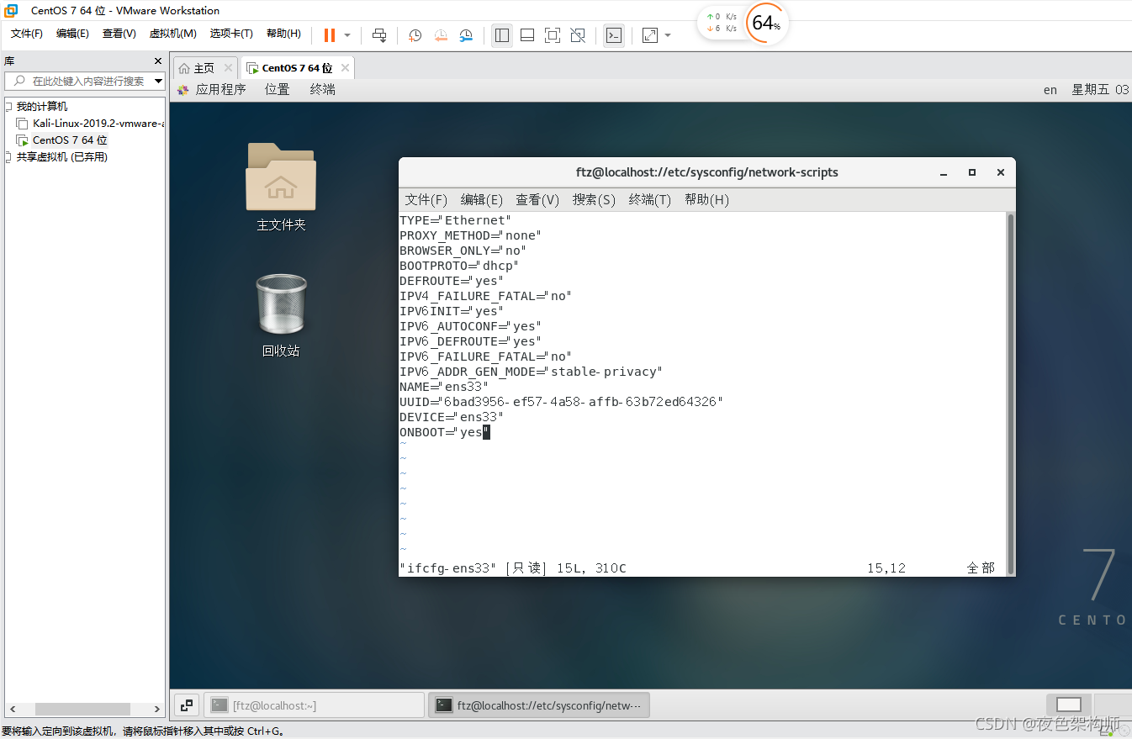Open the library search dropdown arrow
The width and height of the screenshot is (1132, 739).
[x=159, y=82]
